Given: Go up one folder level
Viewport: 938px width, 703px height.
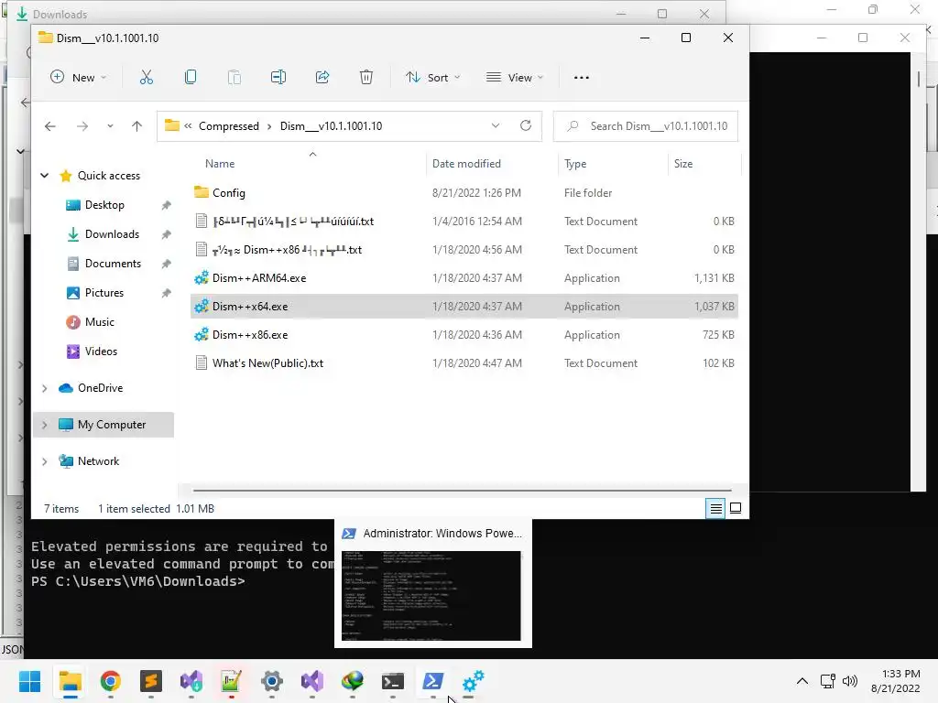Looking at the screenshot, I should [137, 126].
